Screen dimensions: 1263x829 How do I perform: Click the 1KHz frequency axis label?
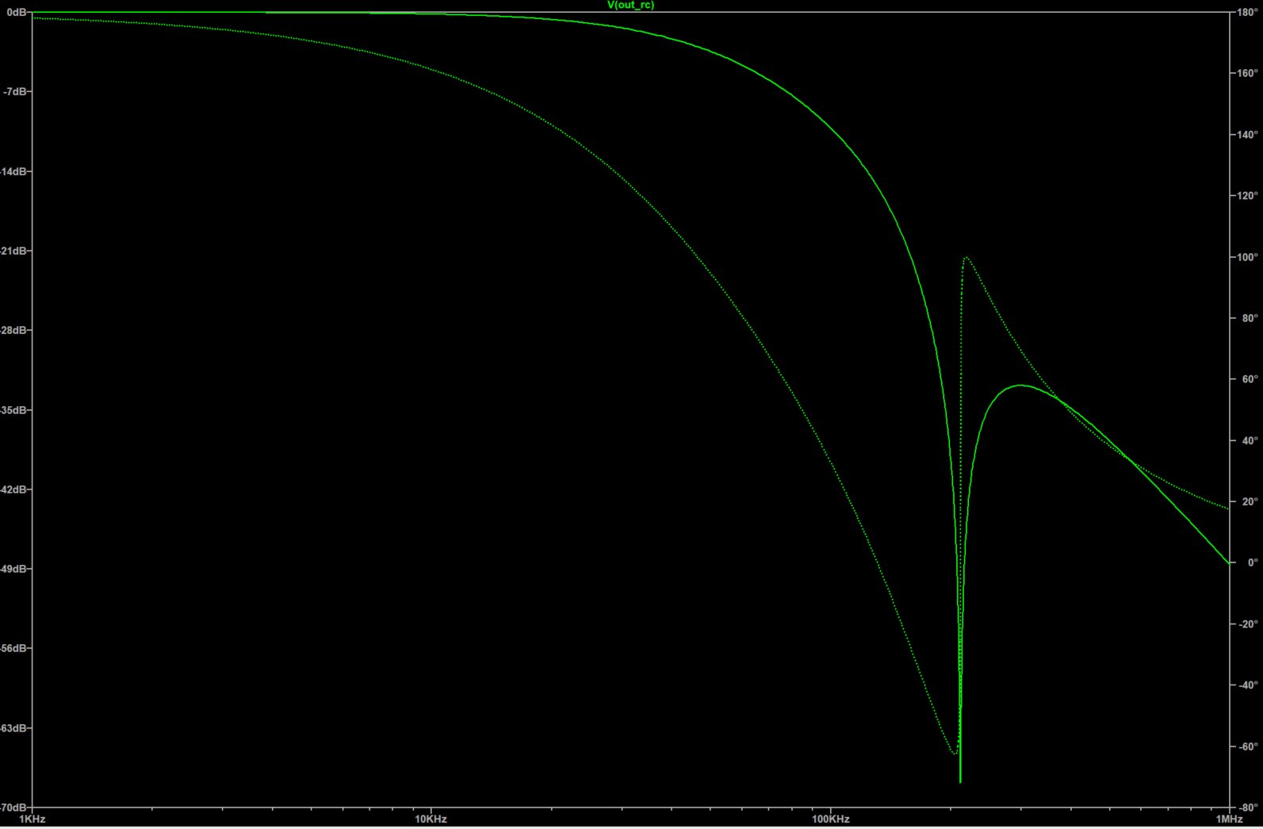coord(32,819)
